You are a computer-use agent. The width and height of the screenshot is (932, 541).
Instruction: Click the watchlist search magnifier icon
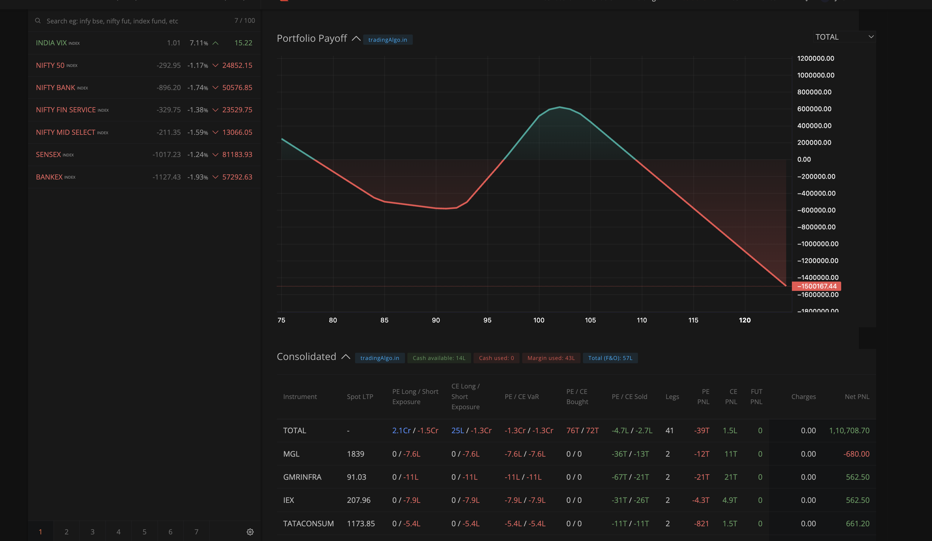click(x=38, y=21)
